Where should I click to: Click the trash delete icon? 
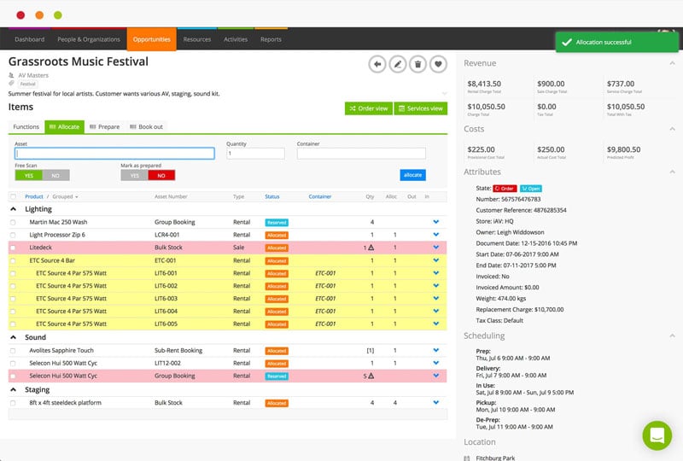tap(418, 64)
